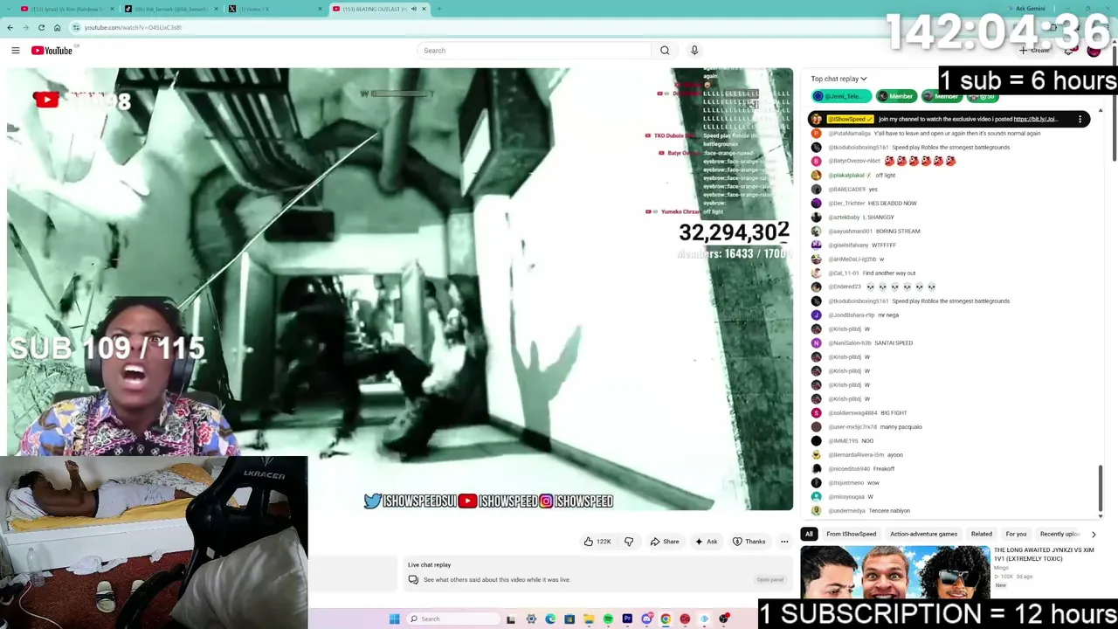This screenshot has height=629, width=1118.
Task: Send a Thanks for the video
Action: 750,542
